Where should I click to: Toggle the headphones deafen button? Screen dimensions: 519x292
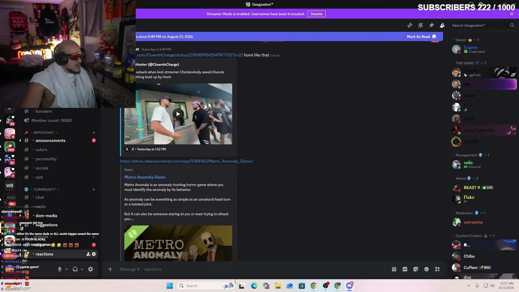75,269
